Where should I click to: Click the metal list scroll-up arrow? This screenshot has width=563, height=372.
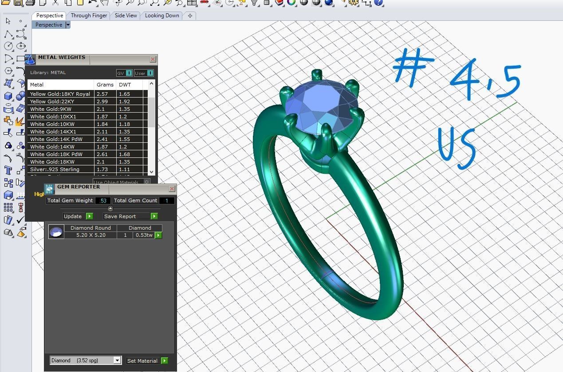[151, 83]
